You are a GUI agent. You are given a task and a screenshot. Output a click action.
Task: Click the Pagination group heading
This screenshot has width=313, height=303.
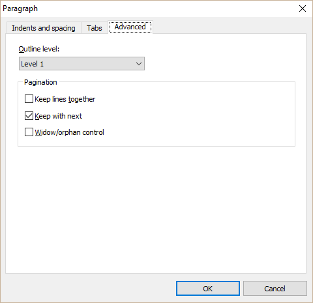tap(40, 82)
